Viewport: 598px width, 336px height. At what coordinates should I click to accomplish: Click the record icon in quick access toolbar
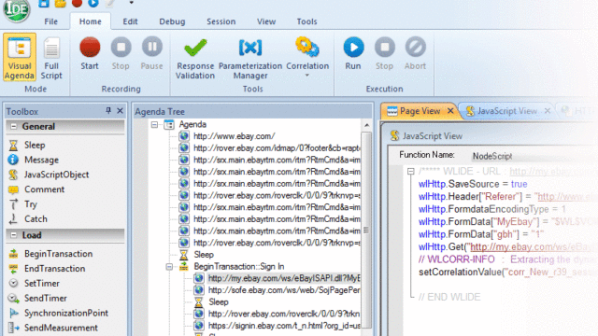coord(77,3)
